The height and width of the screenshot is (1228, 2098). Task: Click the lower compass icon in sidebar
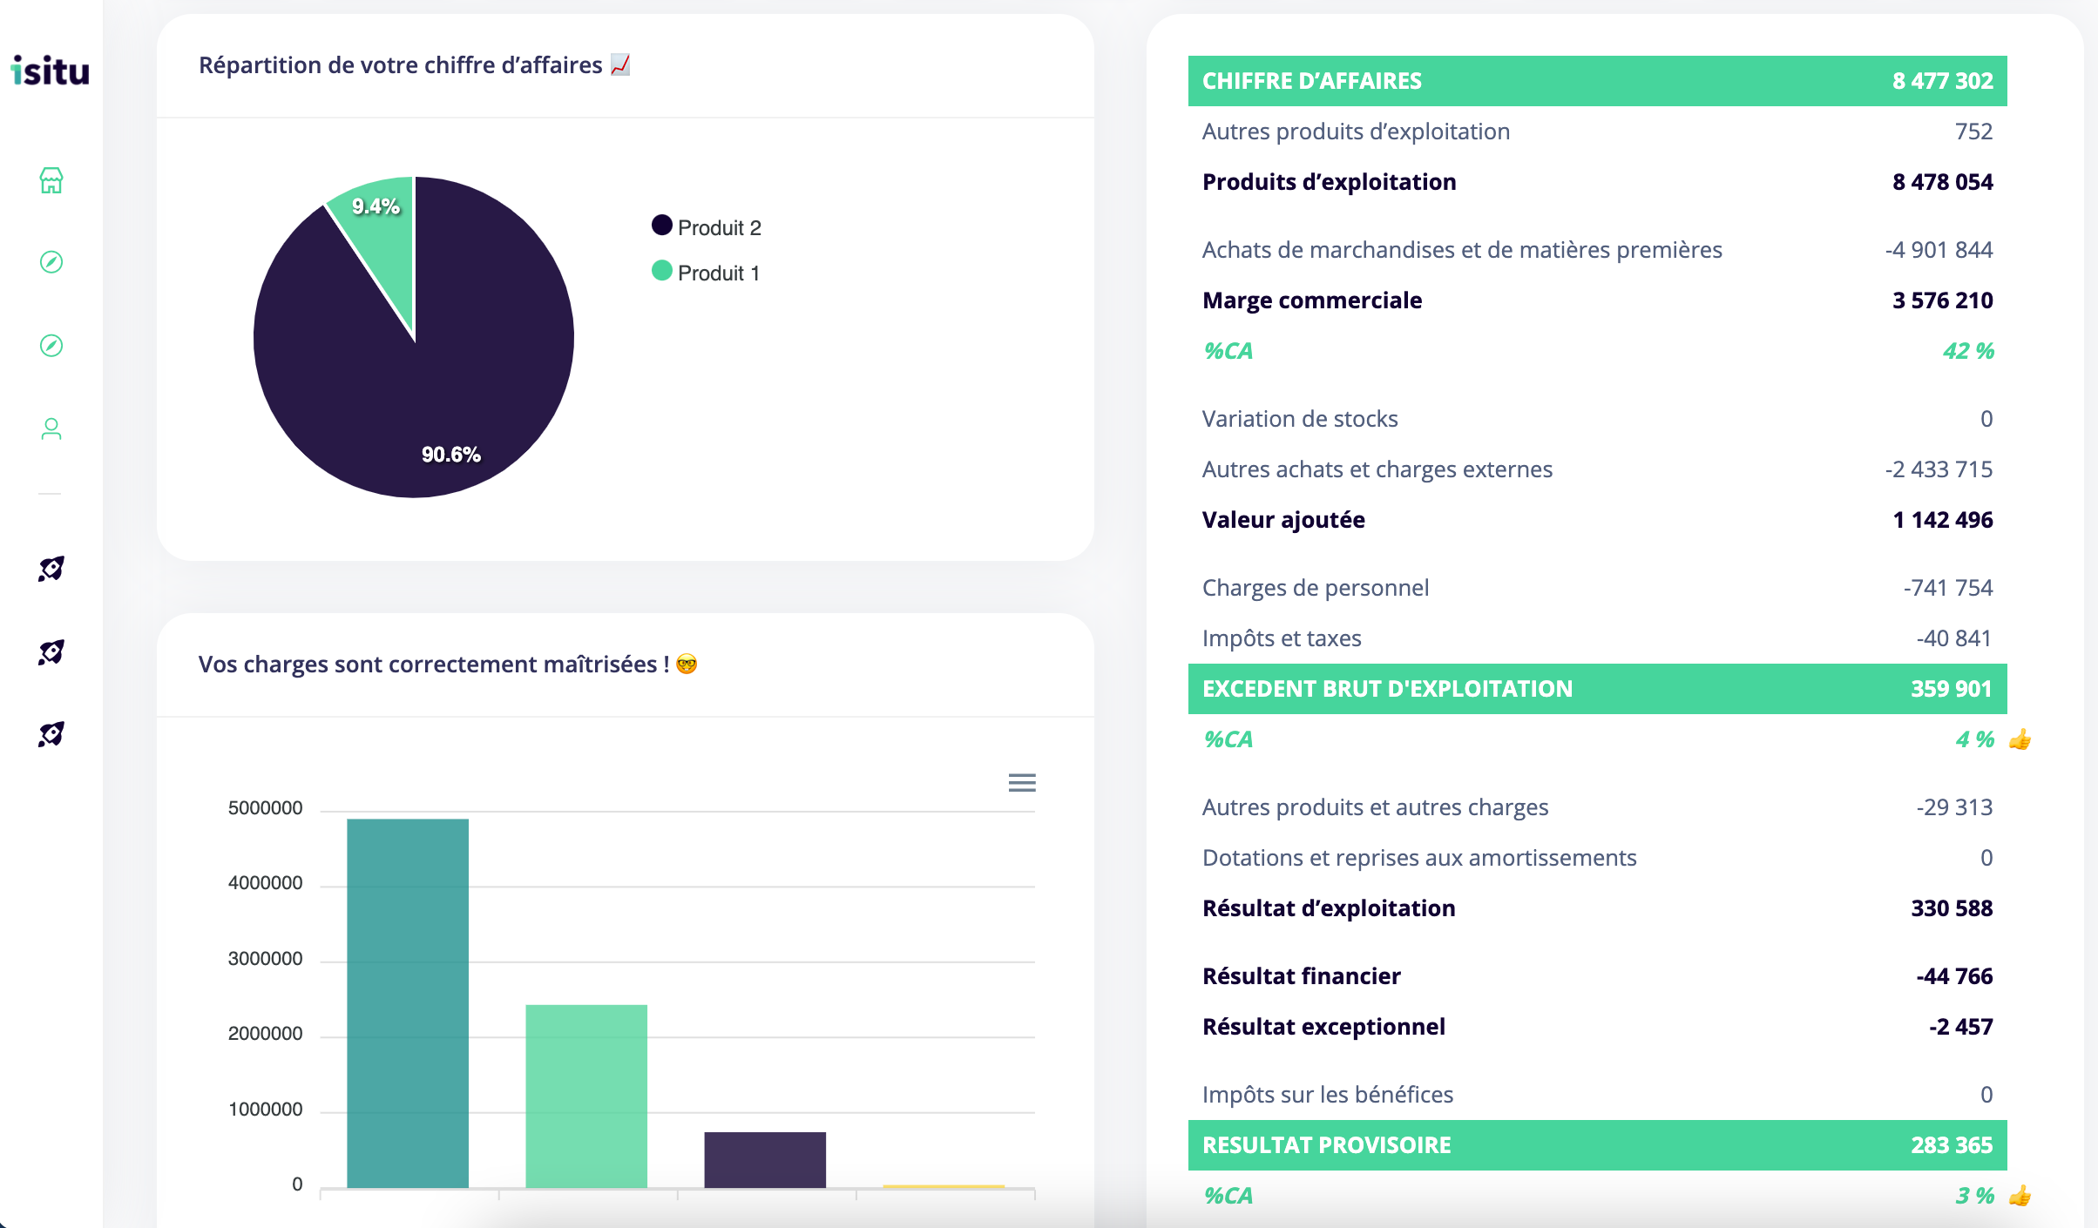[x=51, y=346]
